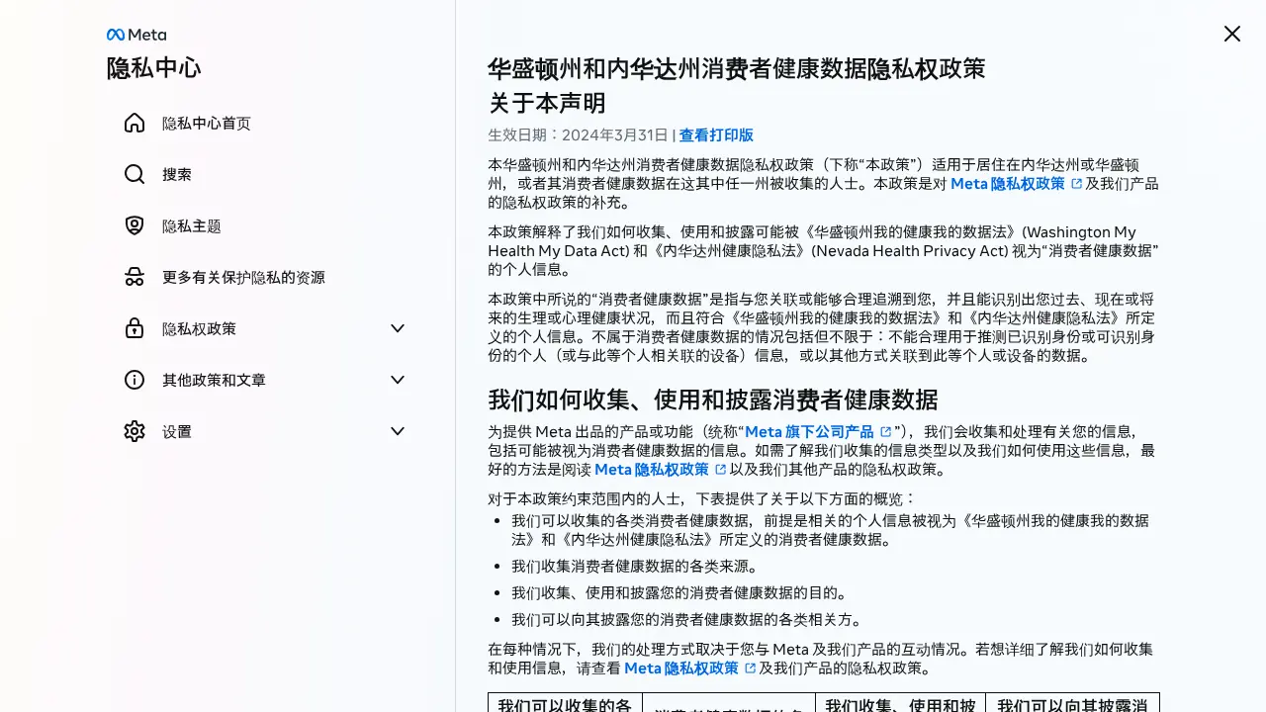Viewport: 1266px width, 712px height.
Task: Close the privacy policy dialog
Action: pos(1231,34)
